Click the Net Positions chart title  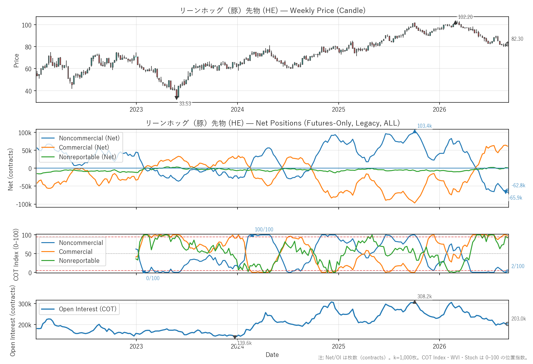[273, 123]
